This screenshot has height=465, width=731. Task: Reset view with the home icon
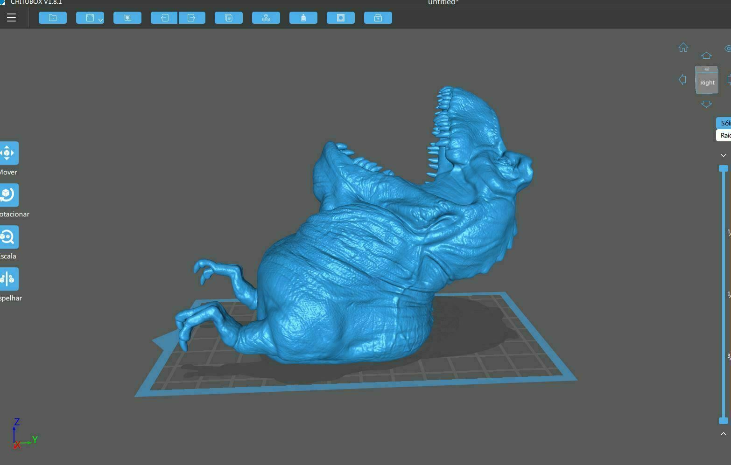point(683,47)
